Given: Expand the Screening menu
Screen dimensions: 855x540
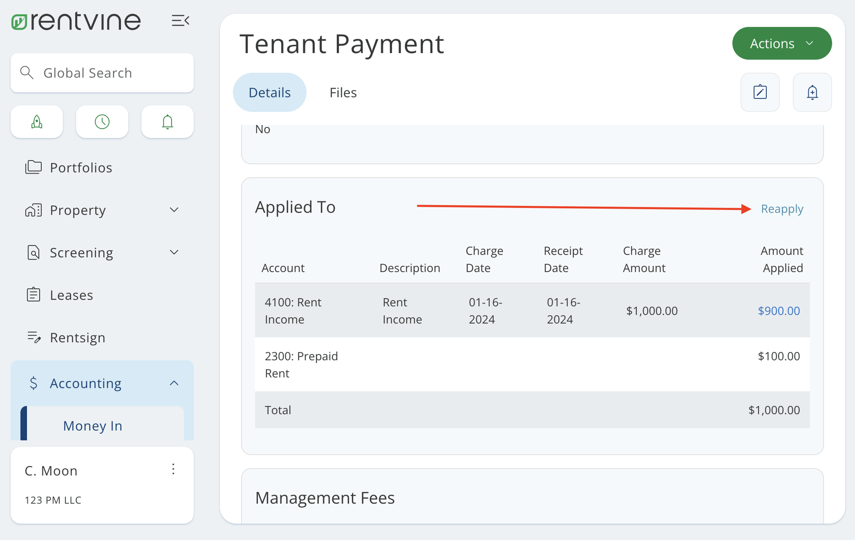Looking at the screenshot, I should coord(174,252).
